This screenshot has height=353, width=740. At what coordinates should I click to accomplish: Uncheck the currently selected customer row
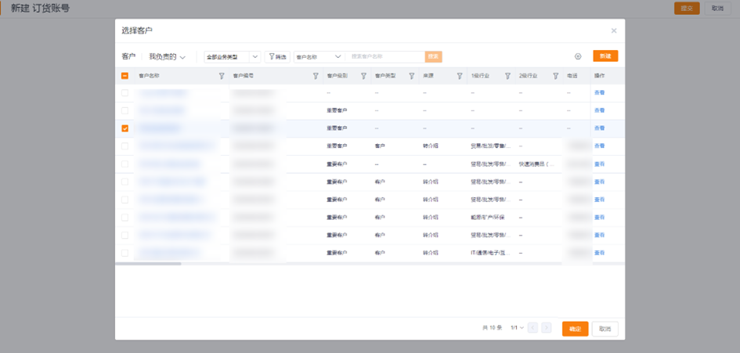pyautogui.click(x=125, y=128)
